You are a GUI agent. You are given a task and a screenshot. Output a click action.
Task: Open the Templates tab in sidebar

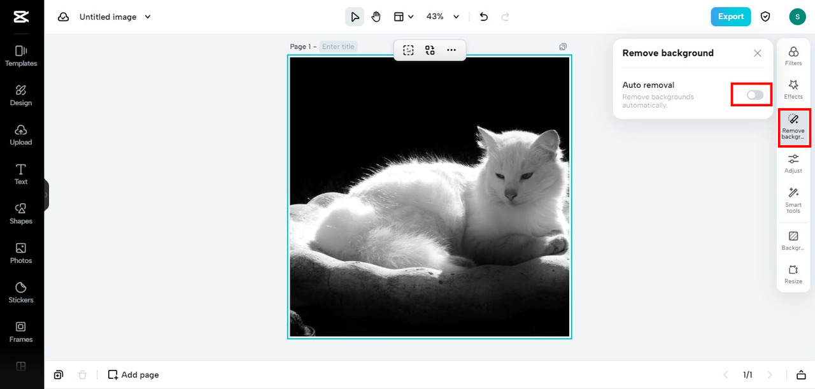pyautogui.click(x=21, y=55)
